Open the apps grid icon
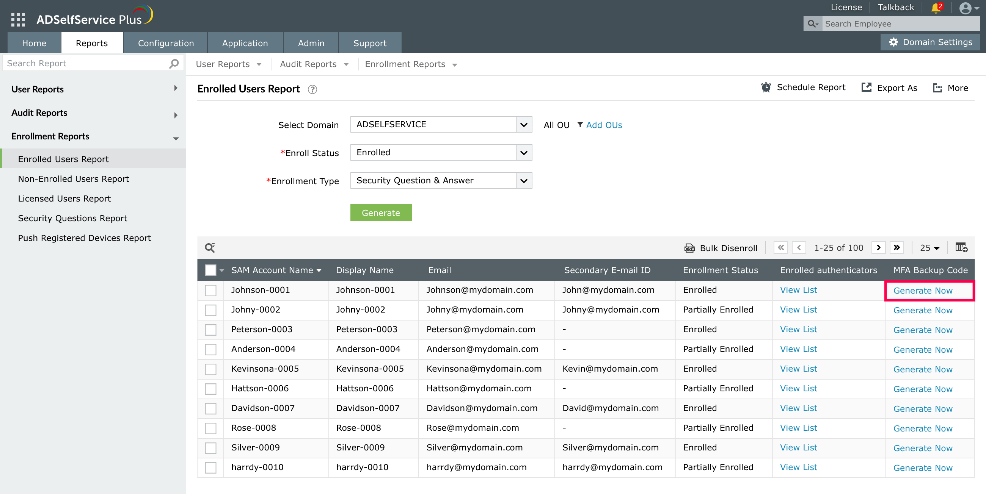This screenshot has height=494, width=986. [x=18, y=19]
